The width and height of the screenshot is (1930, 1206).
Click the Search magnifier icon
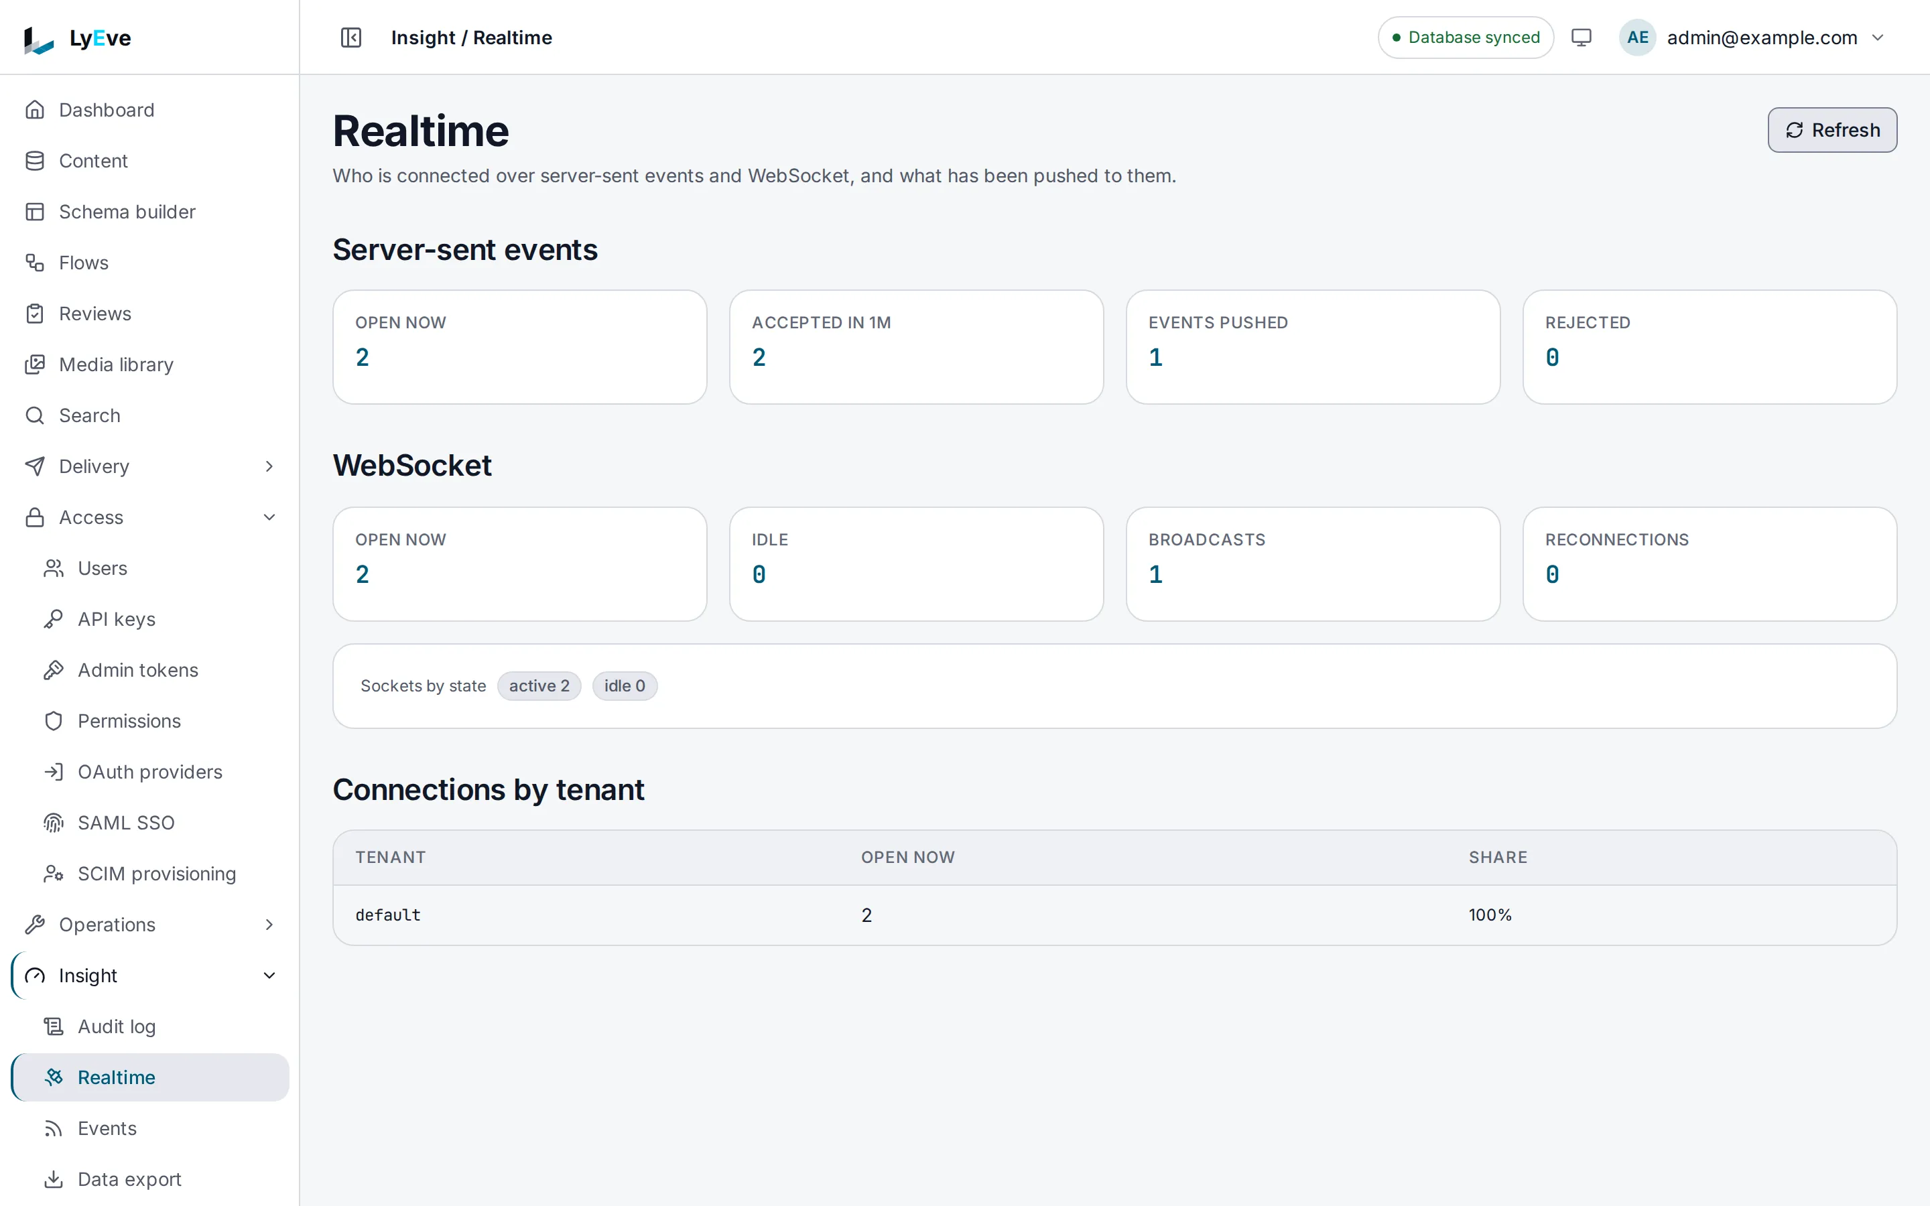coord(34,415)
